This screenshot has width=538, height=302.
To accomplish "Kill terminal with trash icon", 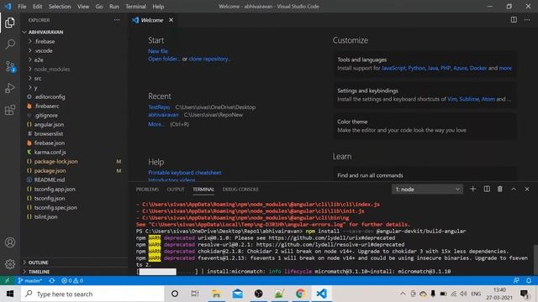I will [x=500, y=189].
